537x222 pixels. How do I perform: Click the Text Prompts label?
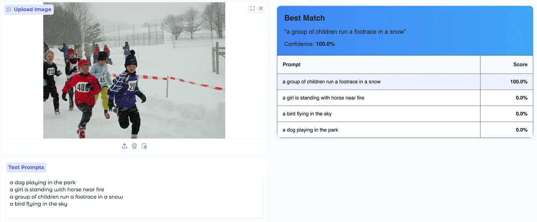[26, 167]
